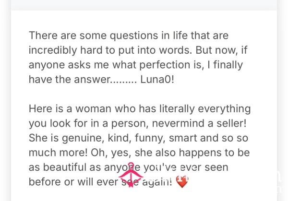Click the word "incredibly" in the review
288x201 pixels.
[53, 50]
